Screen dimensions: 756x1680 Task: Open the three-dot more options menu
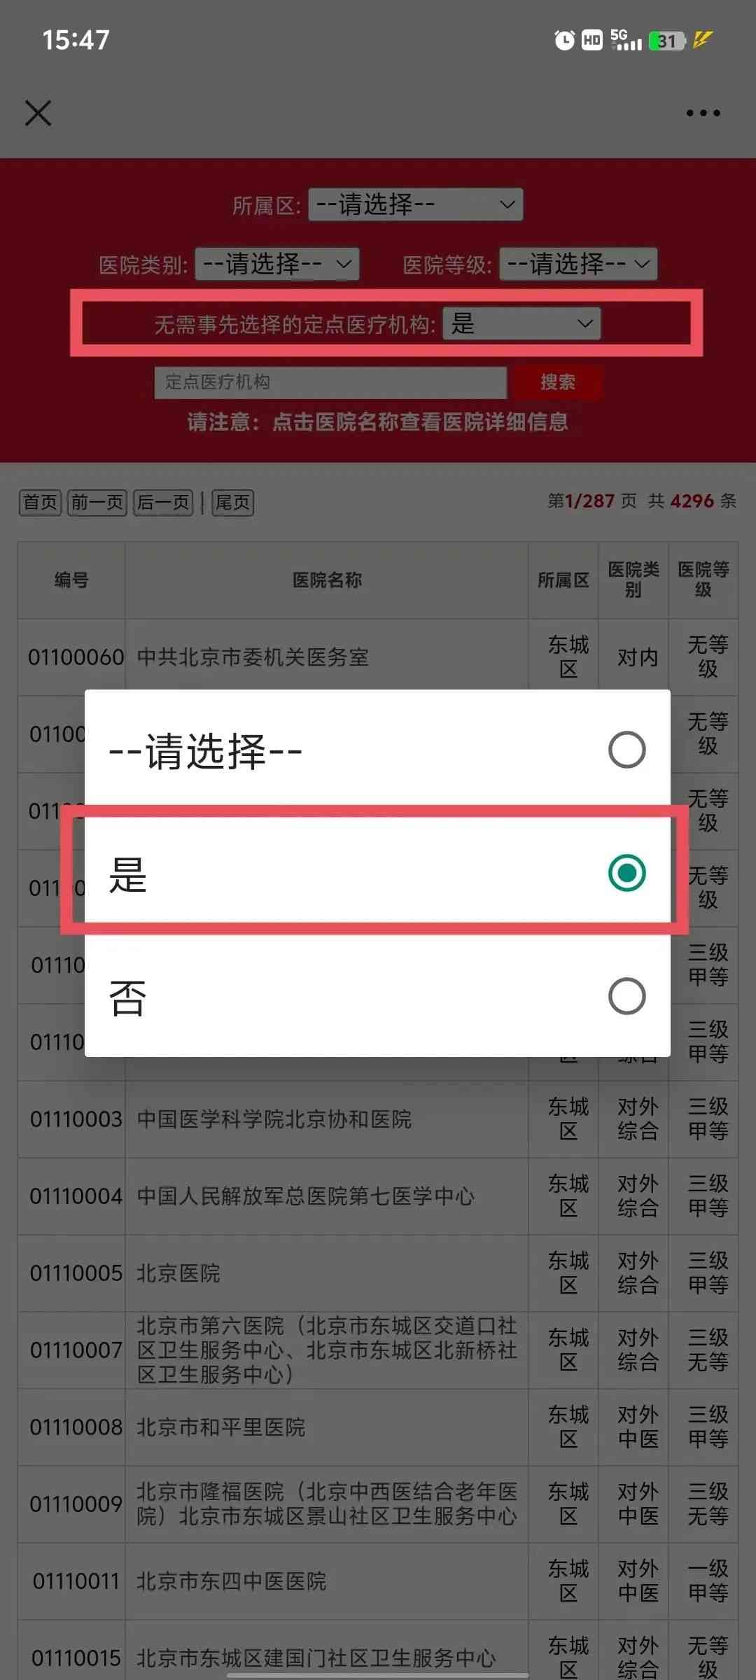703,113
